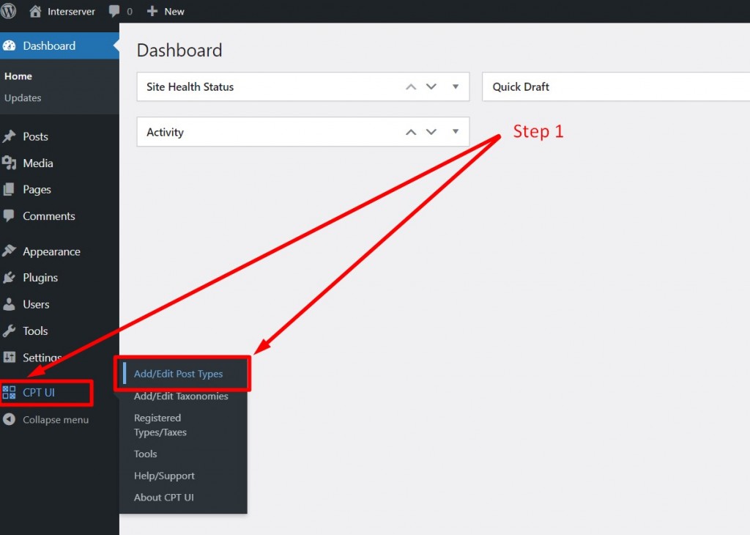The height and width of the screenshot is (535, 750).
Task: Toggle the Site Health Status panel triangle
Action: tap(456, 86)
